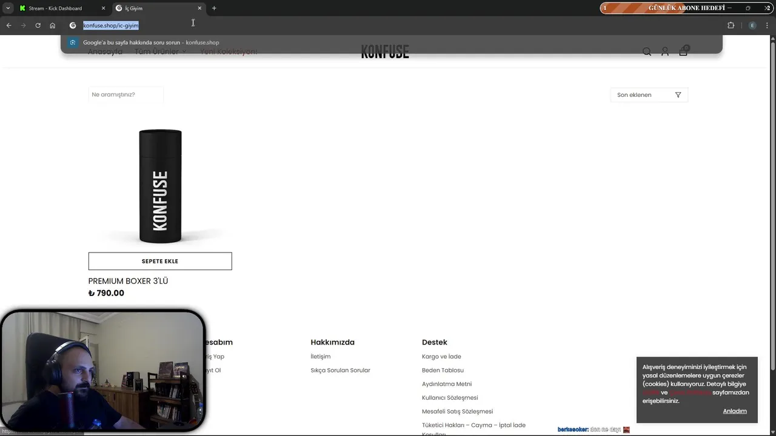Open the tab search dropdown arrow
The height and width of the screenshot is (436, 776).
point(7,8)
